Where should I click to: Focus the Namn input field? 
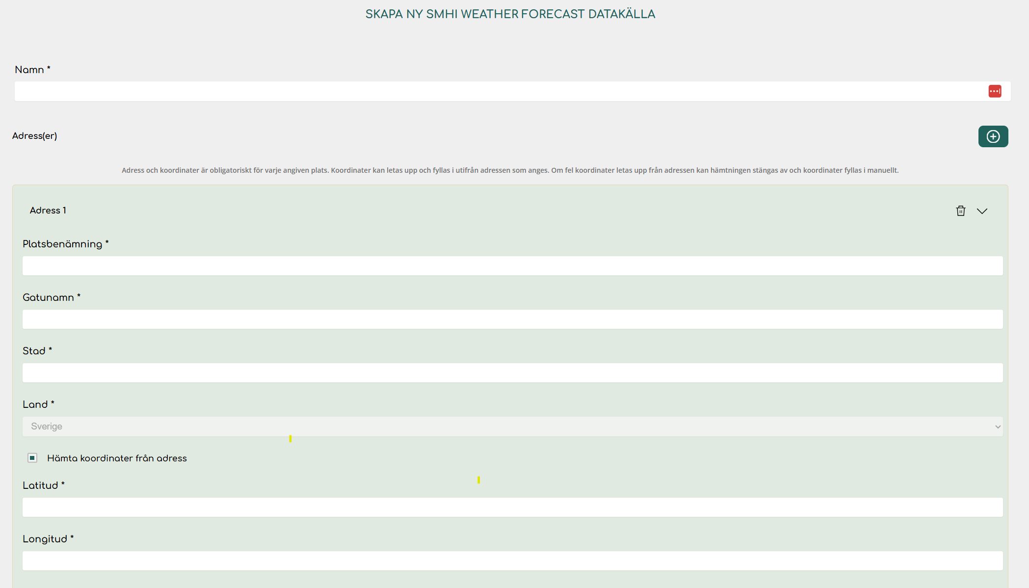pos(512,91)
